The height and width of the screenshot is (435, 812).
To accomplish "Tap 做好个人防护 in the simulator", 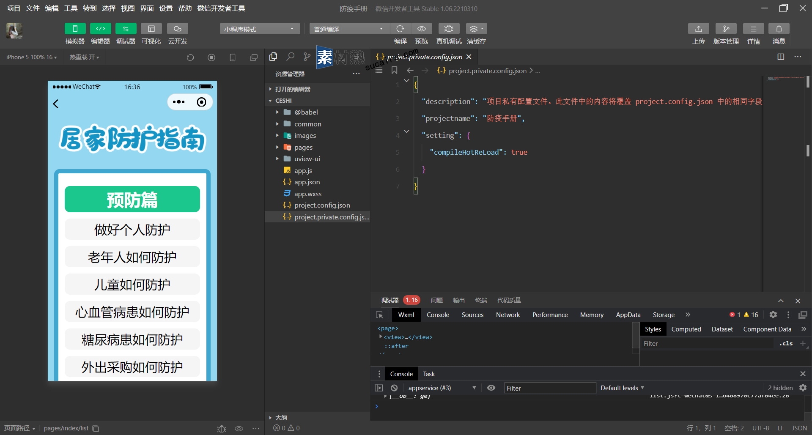I will pyautogui.click(x=132, y=230).
